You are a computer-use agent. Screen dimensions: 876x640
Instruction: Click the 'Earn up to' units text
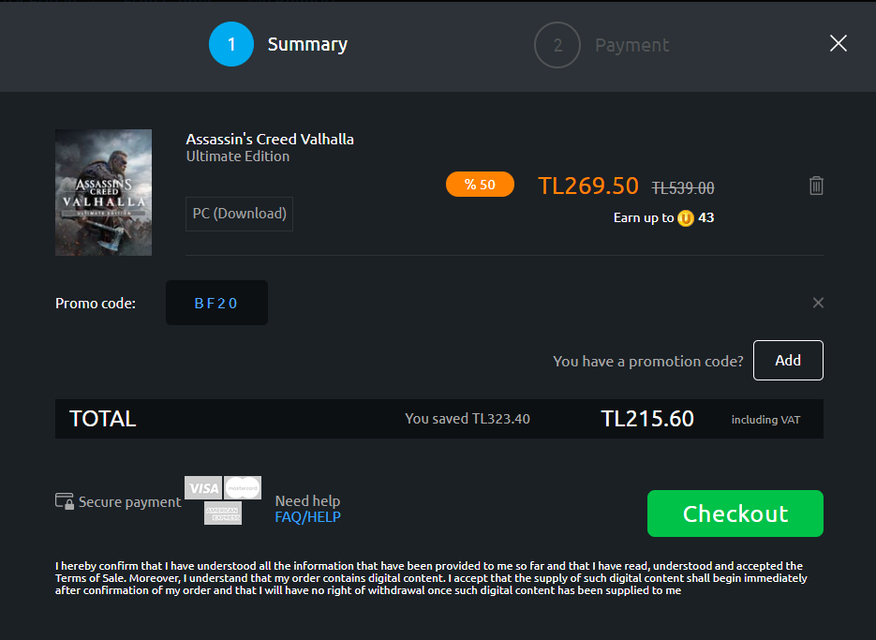pos(644,218)
